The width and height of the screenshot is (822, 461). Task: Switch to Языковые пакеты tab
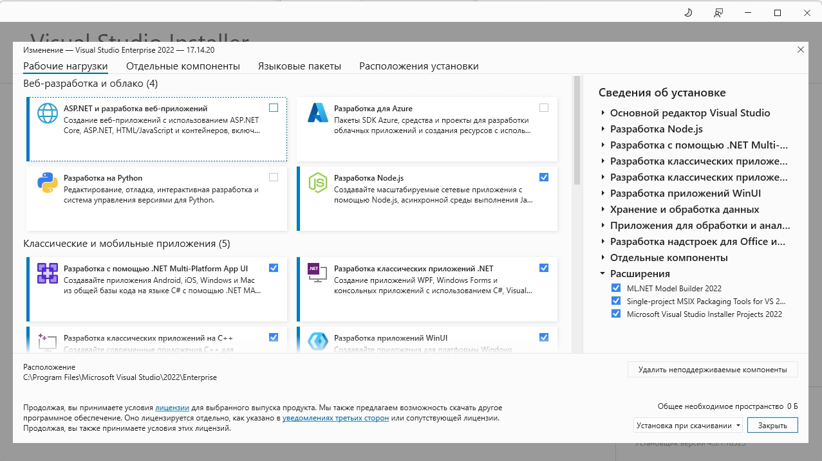tap(299, 66)
